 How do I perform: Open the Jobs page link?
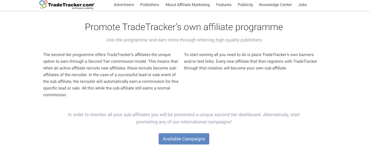tap(303, 5)
